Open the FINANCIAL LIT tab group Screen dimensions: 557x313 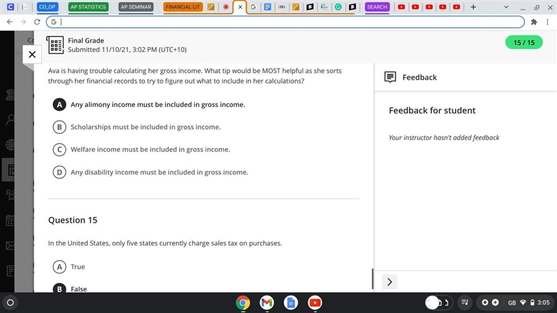[183, 7]
